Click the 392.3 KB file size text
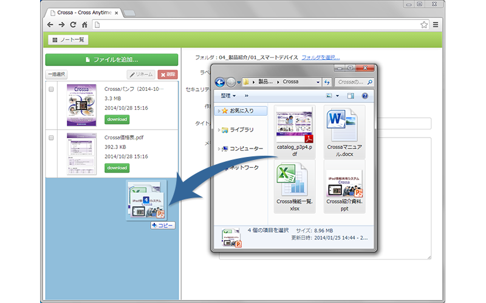The height and width of the screenshot is (303, 486). click(115, 147)
